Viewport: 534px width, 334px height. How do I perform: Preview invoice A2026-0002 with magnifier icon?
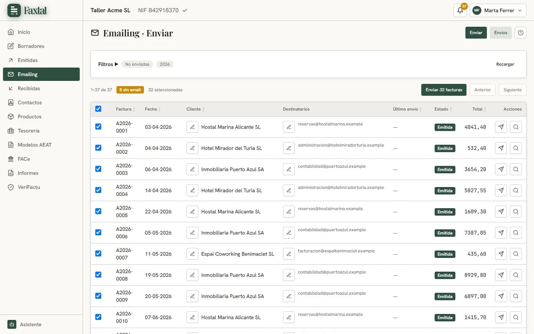tap(516, 148)
